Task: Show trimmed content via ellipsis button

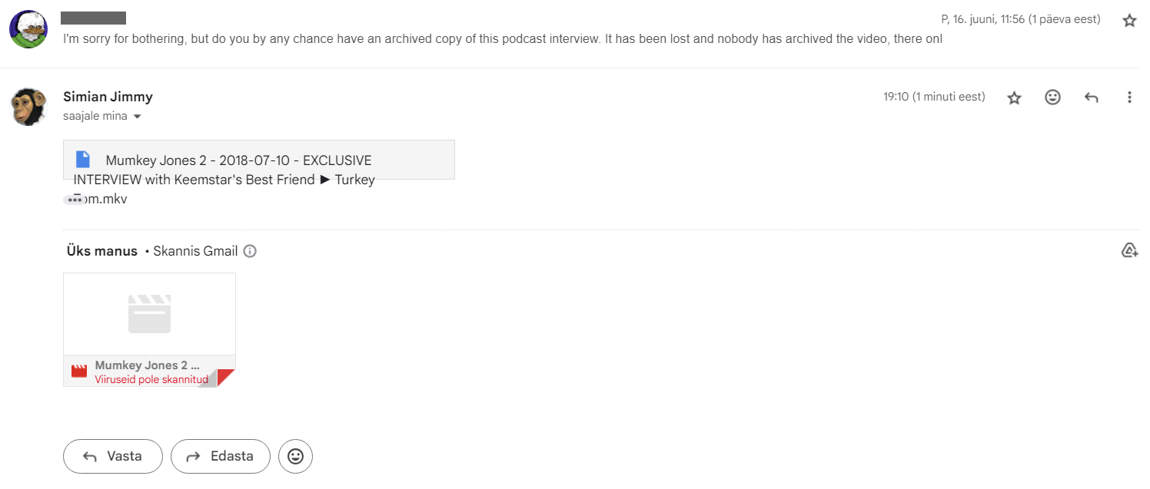Action: 75,199
